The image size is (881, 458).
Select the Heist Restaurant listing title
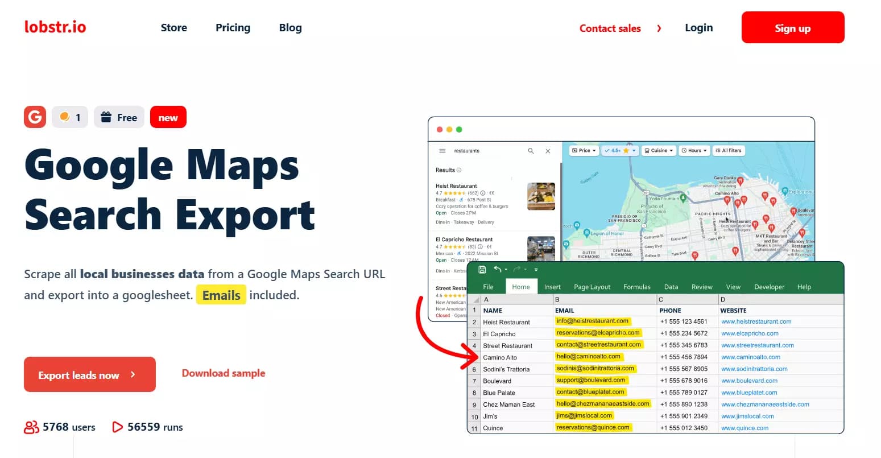pyautogui.click(x=456, y=186)
